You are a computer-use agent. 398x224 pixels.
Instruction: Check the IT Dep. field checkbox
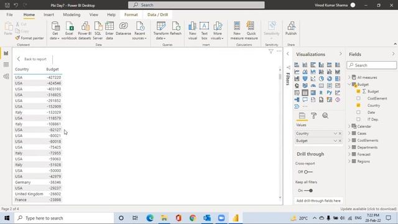click(358, 119)
